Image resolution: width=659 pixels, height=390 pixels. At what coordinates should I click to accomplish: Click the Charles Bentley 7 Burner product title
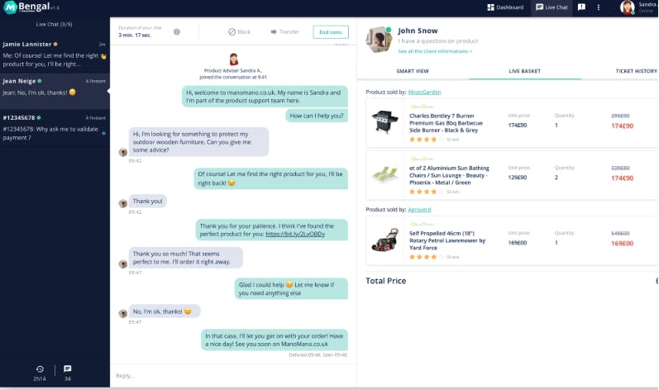[446, 123]
